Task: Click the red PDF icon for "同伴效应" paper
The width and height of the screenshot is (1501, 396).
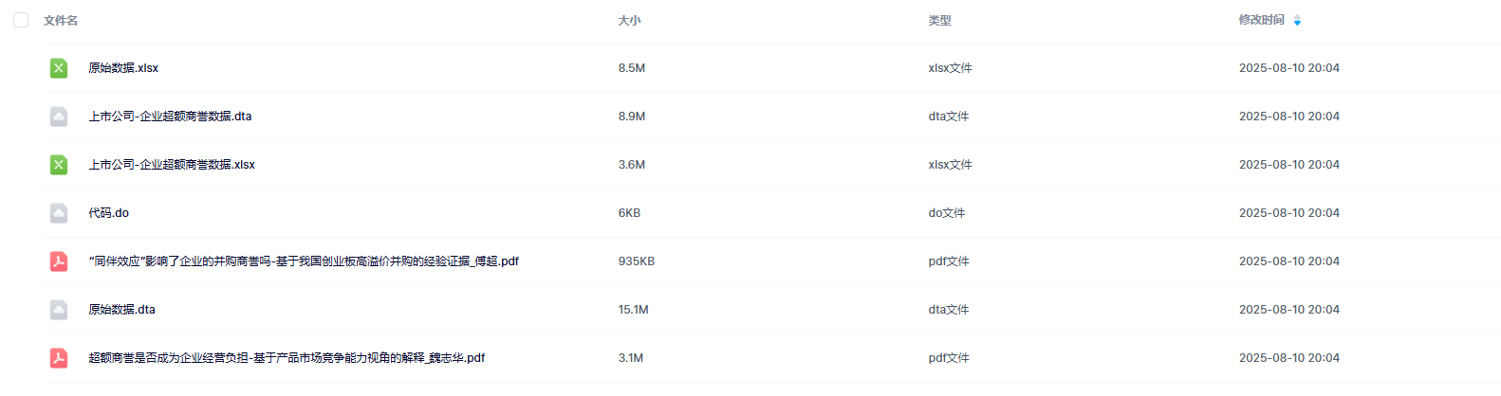Action: pyautogui.click(x=59, y=261)
